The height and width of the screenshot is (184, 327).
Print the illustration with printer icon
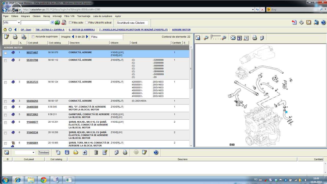(254, 38)
